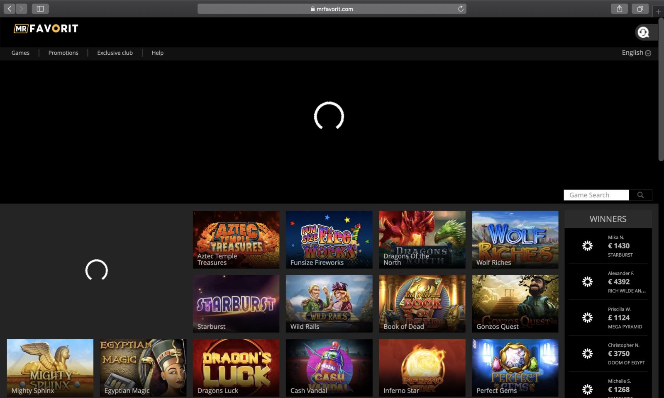Switch to the Promotions section
Screen dimensions: 664x398
point(63,53)
